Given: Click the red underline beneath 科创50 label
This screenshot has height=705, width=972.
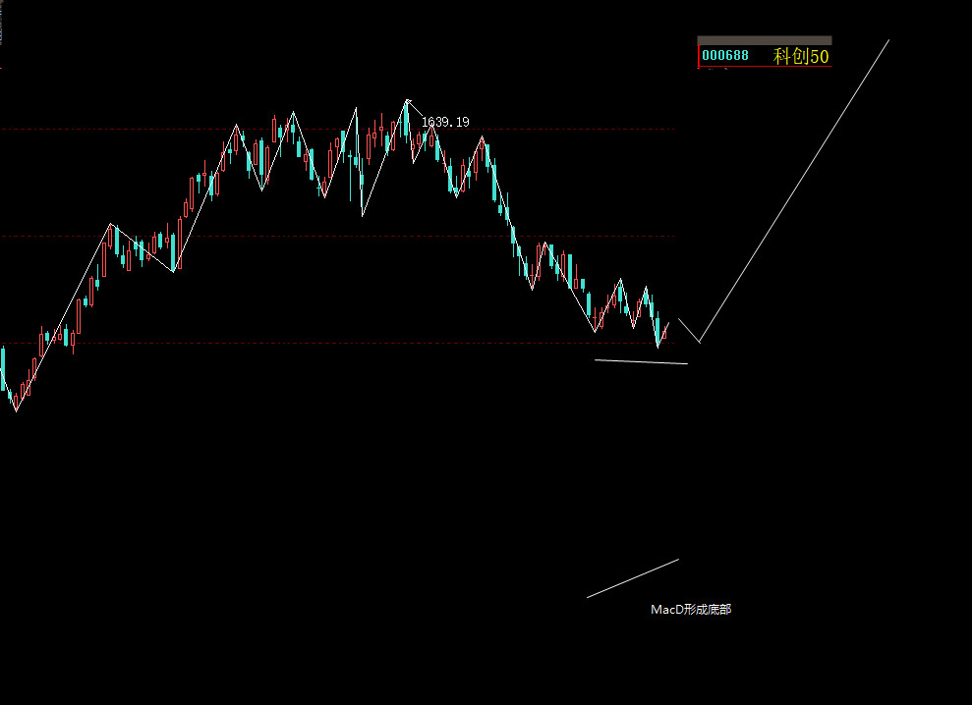Looking at the screenshot, I should click(x=765, y=66).
